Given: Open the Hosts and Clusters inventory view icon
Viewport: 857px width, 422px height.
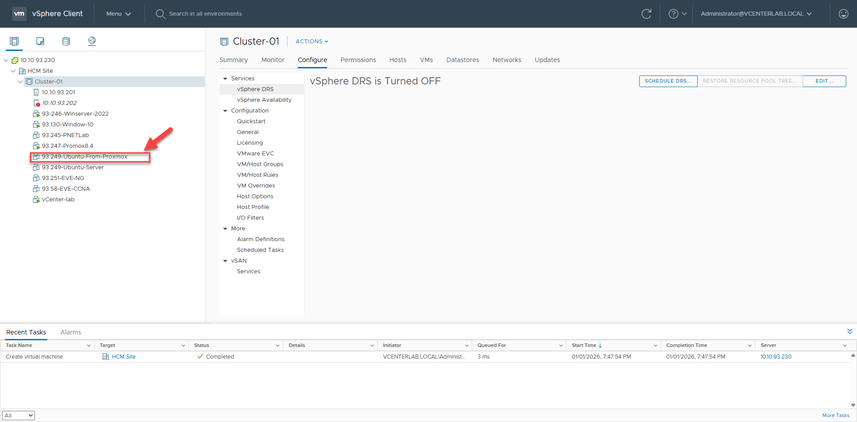Looking at the screenshot, I should pyautogui.click(x=14, y=42).
